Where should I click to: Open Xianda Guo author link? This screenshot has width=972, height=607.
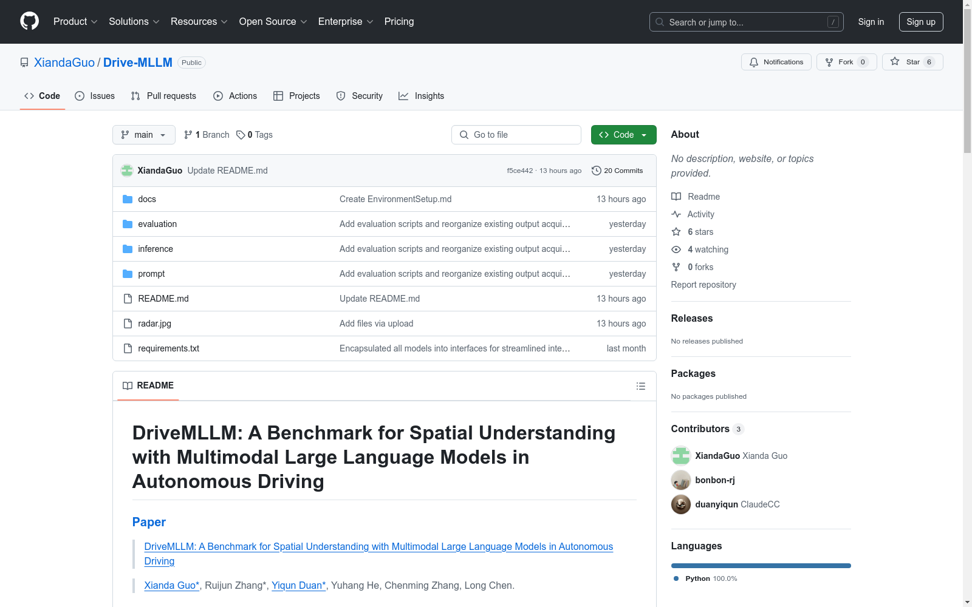172,585
